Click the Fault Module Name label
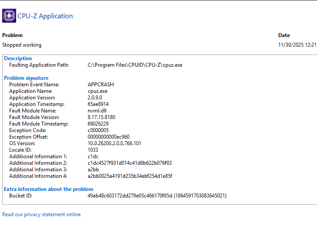 [33, 111]
